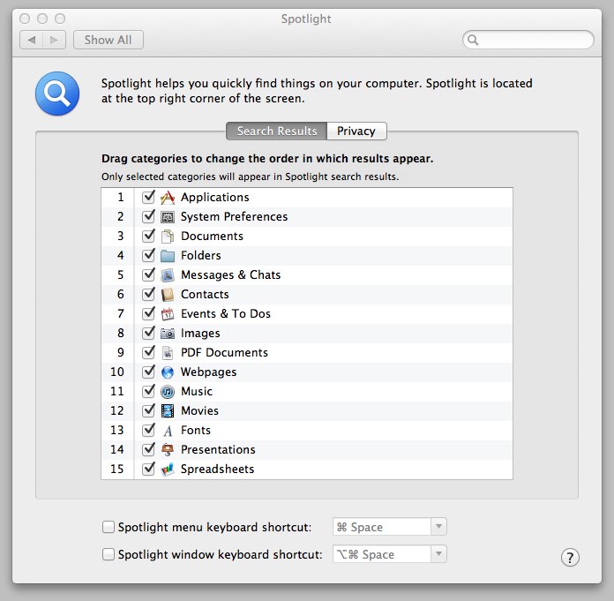Select the Applications row label
Viewport: 614px width, 601px height.
pos(215,197)
